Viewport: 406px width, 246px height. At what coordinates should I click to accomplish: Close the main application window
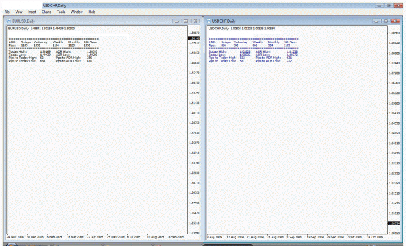coord(398,5)
